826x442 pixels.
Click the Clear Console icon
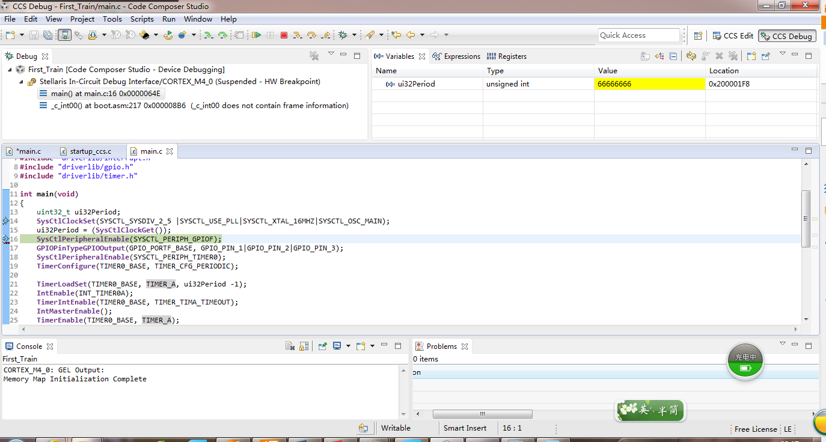tap(290, 346)
